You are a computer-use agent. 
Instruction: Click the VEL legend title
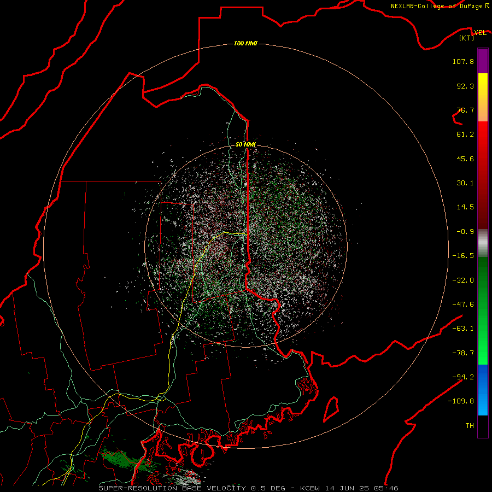point(480,33)
